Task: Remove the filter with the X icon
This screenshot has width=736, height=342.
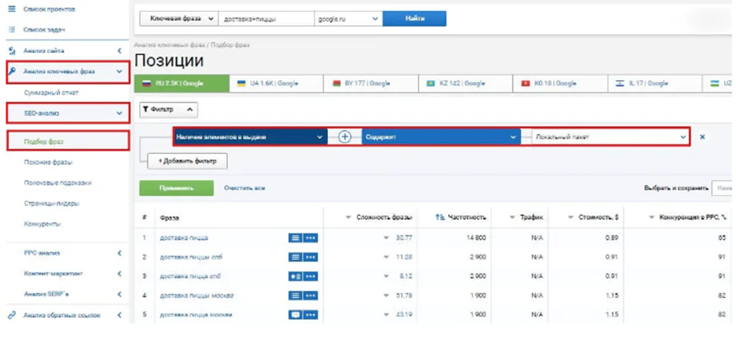Action: [x=702, y=137]
